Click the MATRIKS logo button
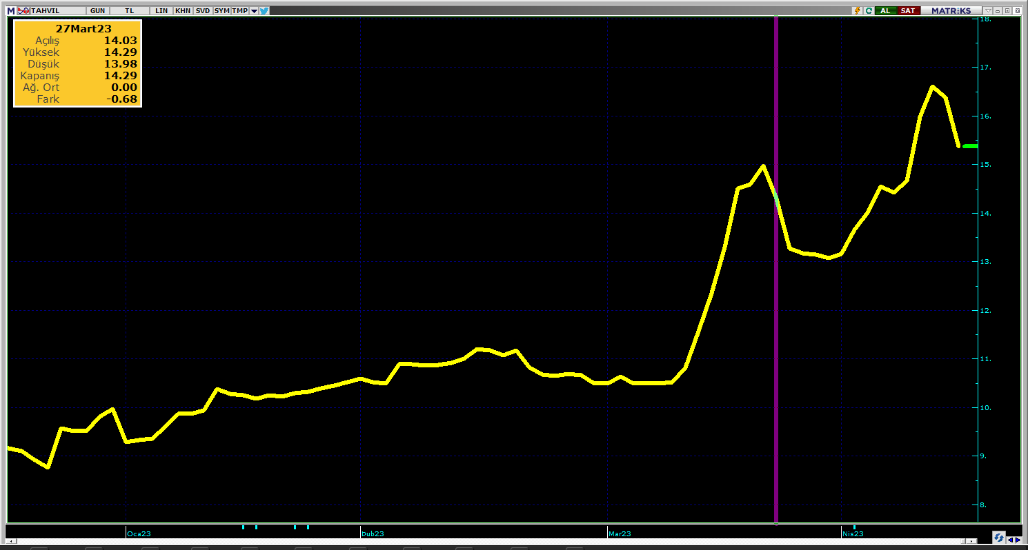The height and width of the screenshot is (550, 1028). (x=951, y=11)
